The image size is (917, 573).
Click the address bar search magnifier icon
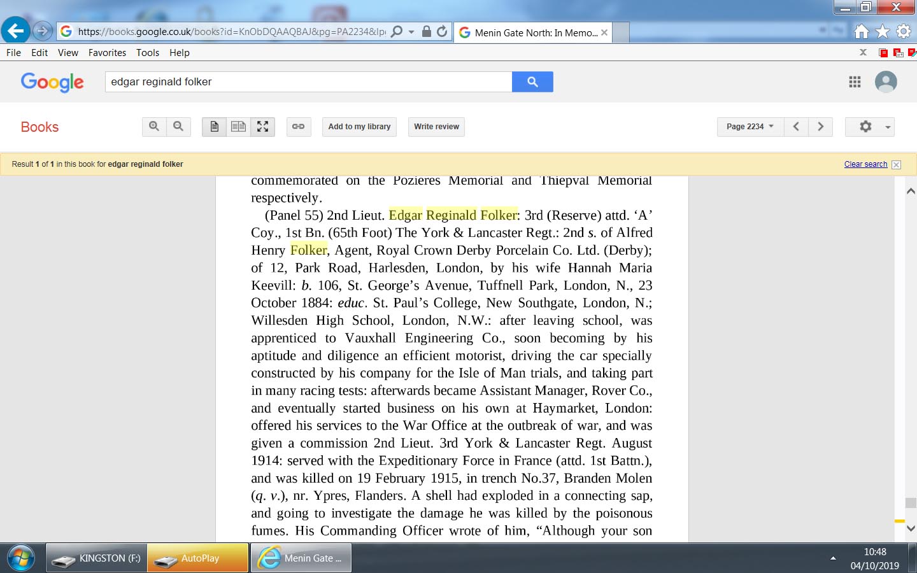(x=397, y=31)
